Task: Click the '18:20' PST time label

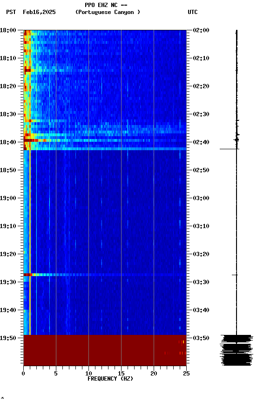Action: pos(8,86)
